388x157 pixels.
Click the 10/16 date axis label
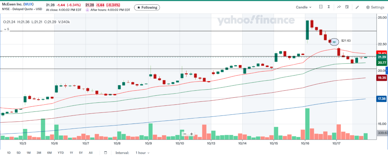(305, 143)
